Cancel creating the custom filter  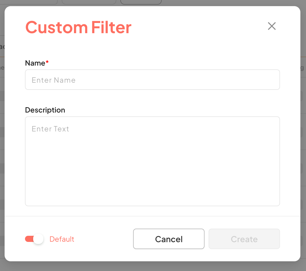coord(169,239)
